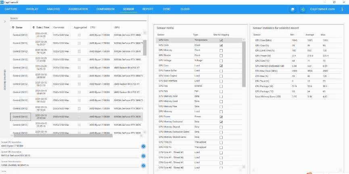Visit the CapFrameX.com link

click(322, 9)
